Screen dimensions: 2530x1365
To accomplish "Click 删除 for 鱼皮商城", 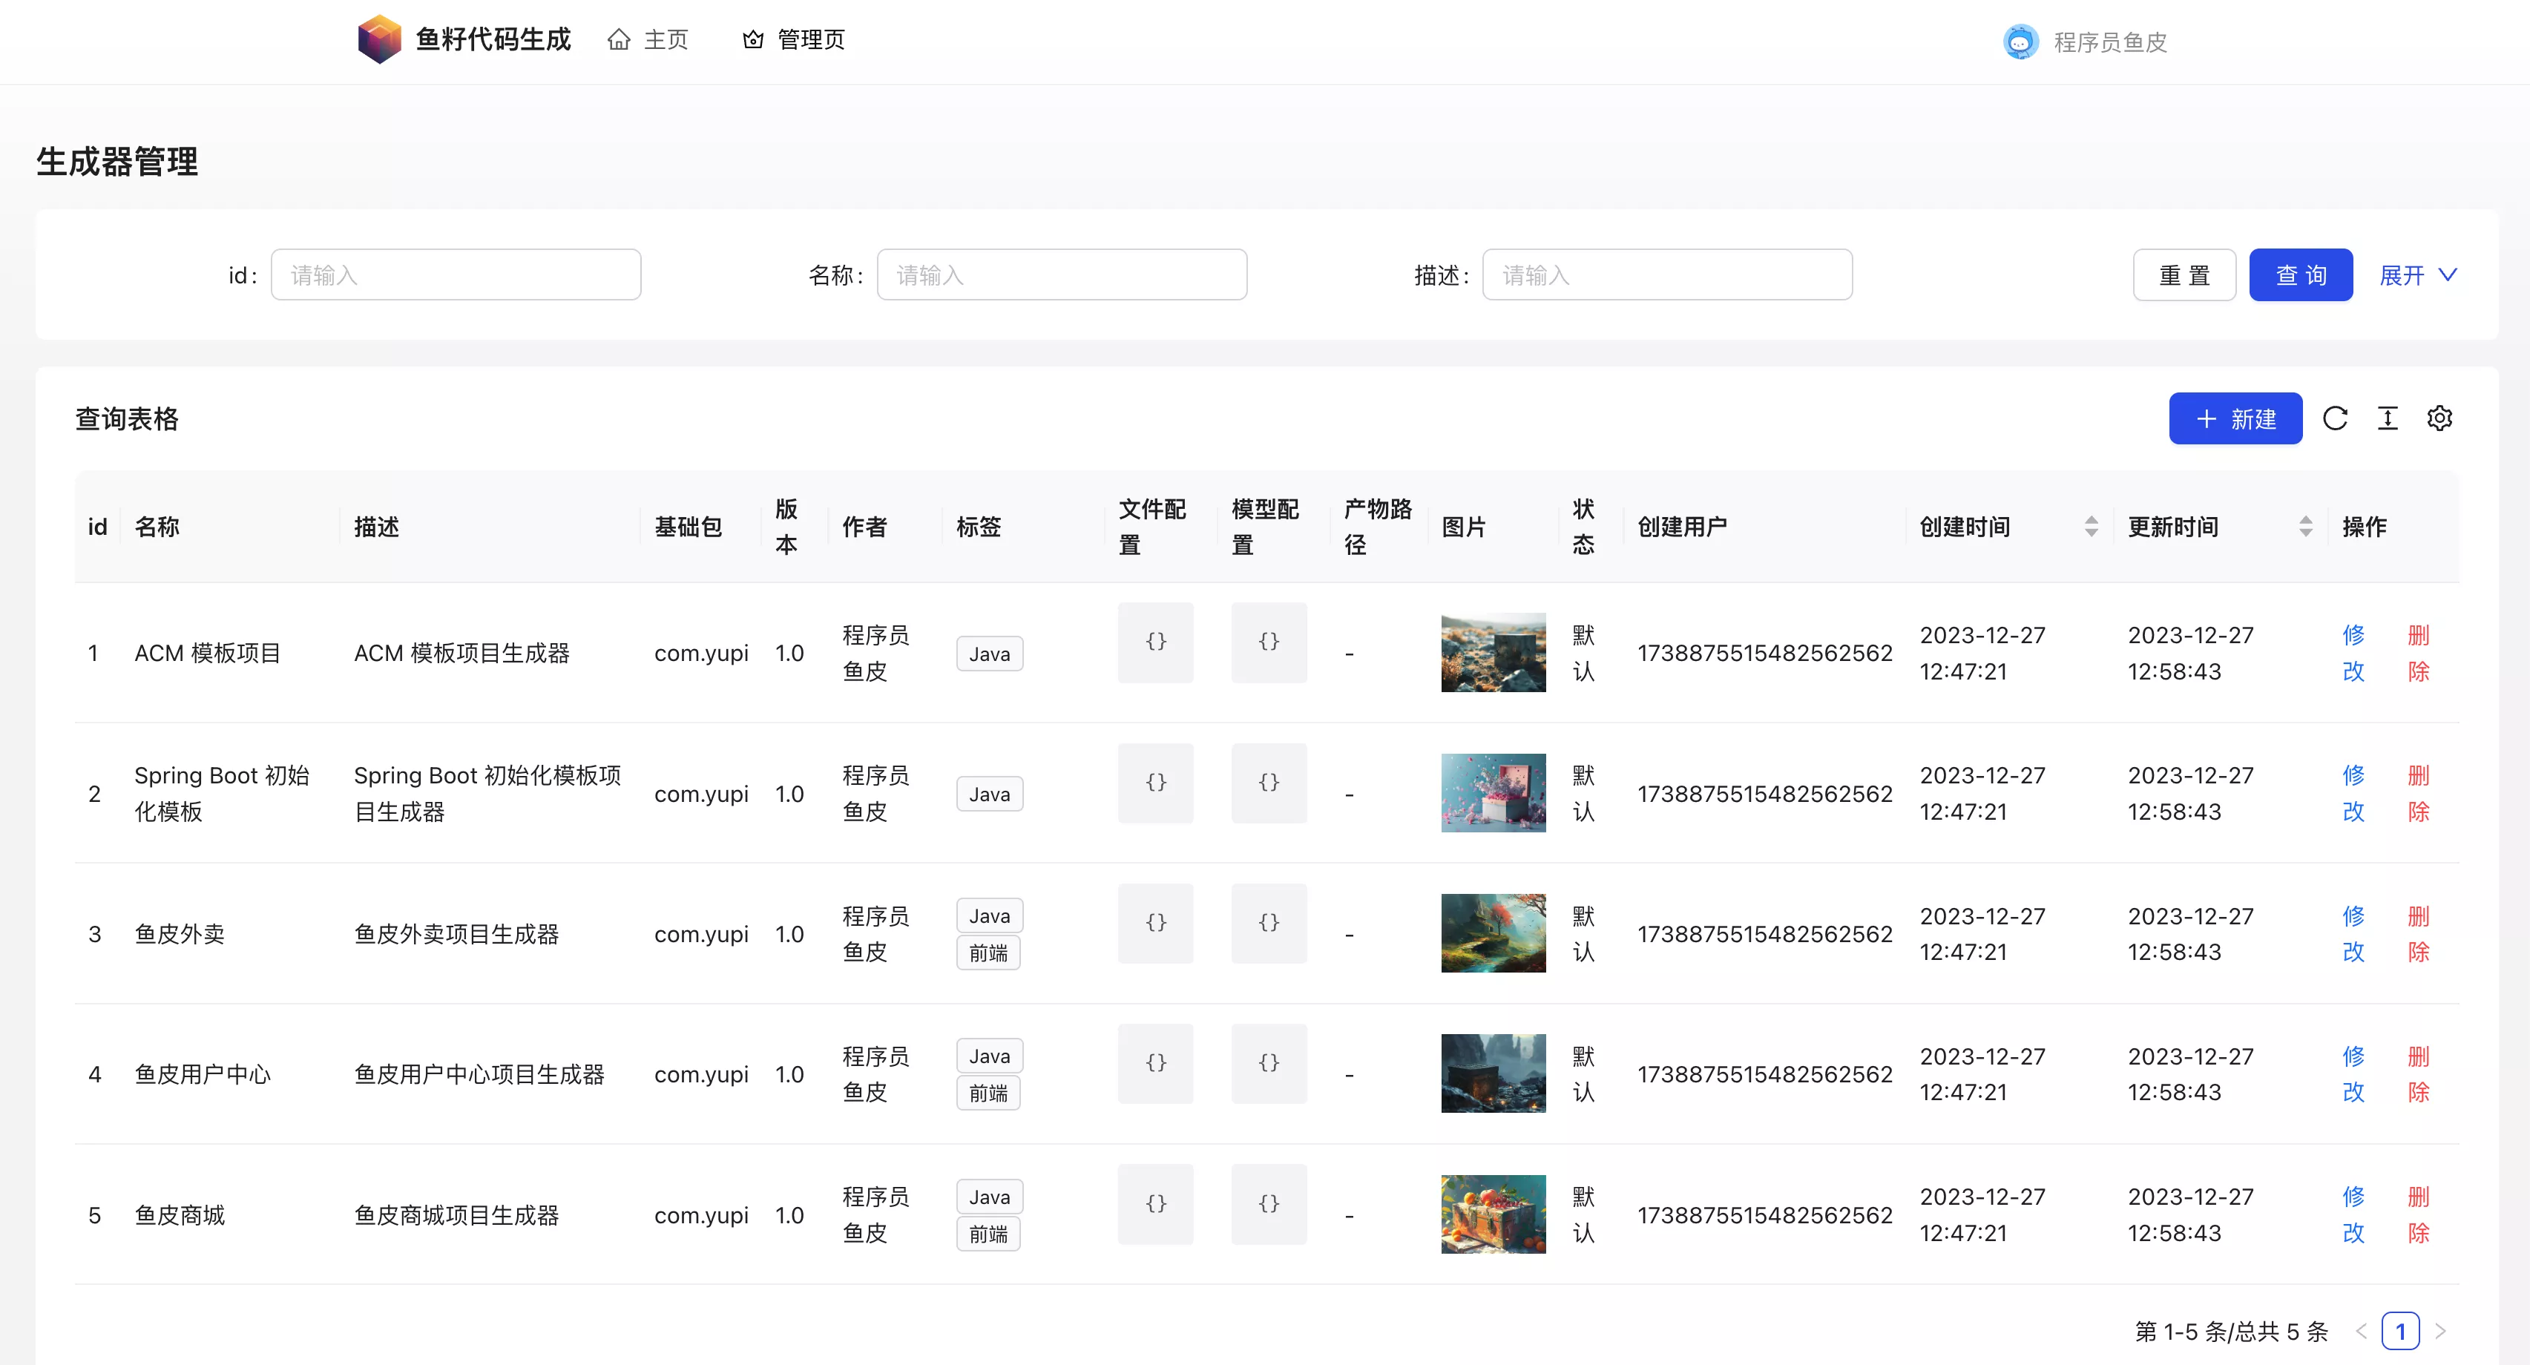I will pos(2418,1214).
